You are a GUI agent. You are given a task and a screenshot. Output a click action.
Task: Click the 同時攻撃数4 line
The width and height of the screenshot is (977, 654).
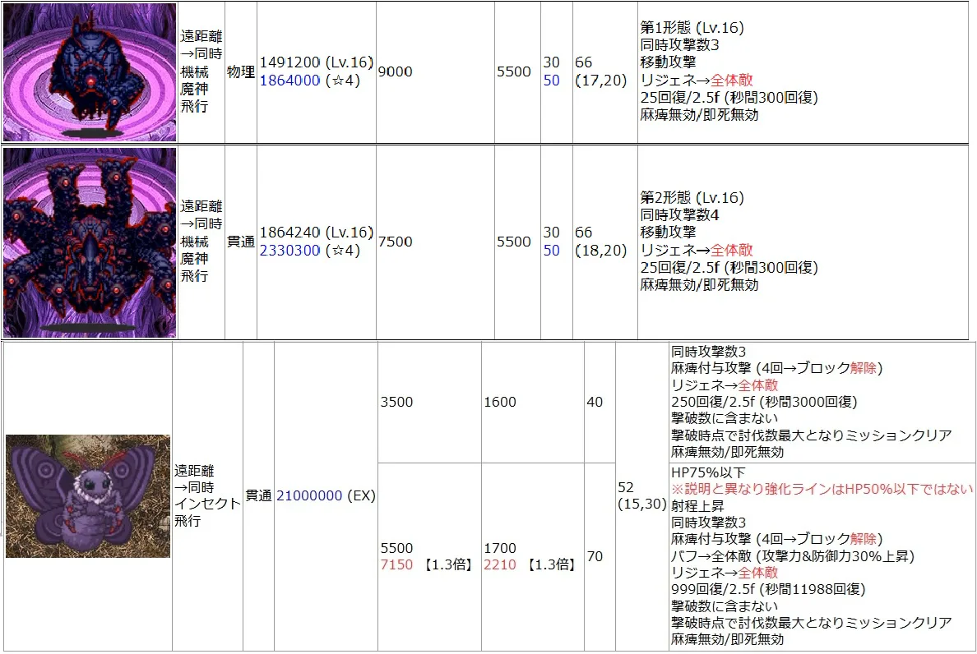pos(680,214)
